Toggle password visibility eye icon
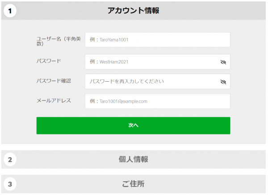 [x=223, y=62]
